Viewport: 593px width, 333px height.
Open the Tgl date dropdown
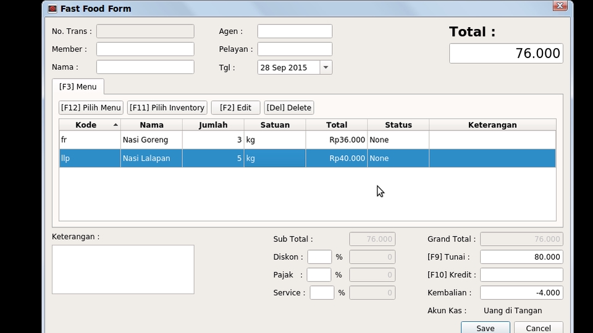pos(326,67)
